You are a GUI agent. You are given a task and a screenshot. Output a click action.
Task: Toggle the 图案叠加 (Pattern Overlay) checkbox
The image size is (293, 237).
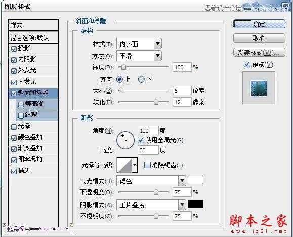pos(14,160)
